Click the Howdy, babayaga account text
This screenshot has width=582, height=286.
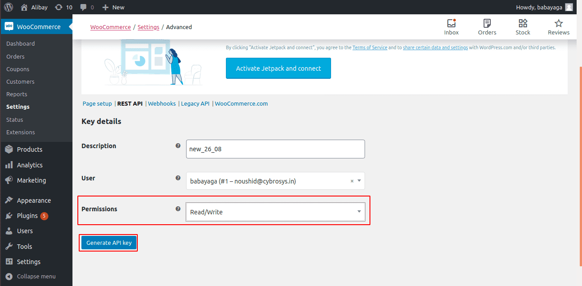539,7
